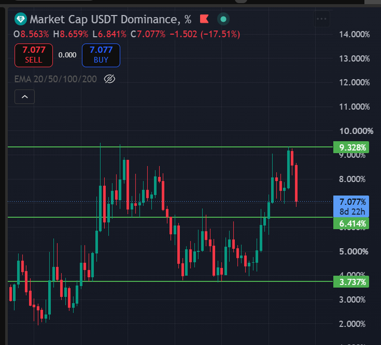This screenshot has width=381, height=345.
Task: Click the 5.000% price scale label
Action: click(354, 252)
